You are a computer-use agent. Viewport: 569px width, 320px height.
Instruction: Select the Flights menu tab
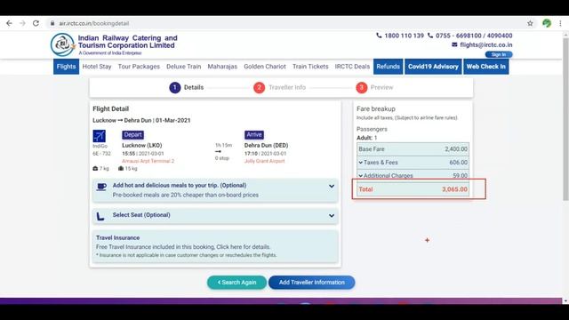click(x=66, y=67)
